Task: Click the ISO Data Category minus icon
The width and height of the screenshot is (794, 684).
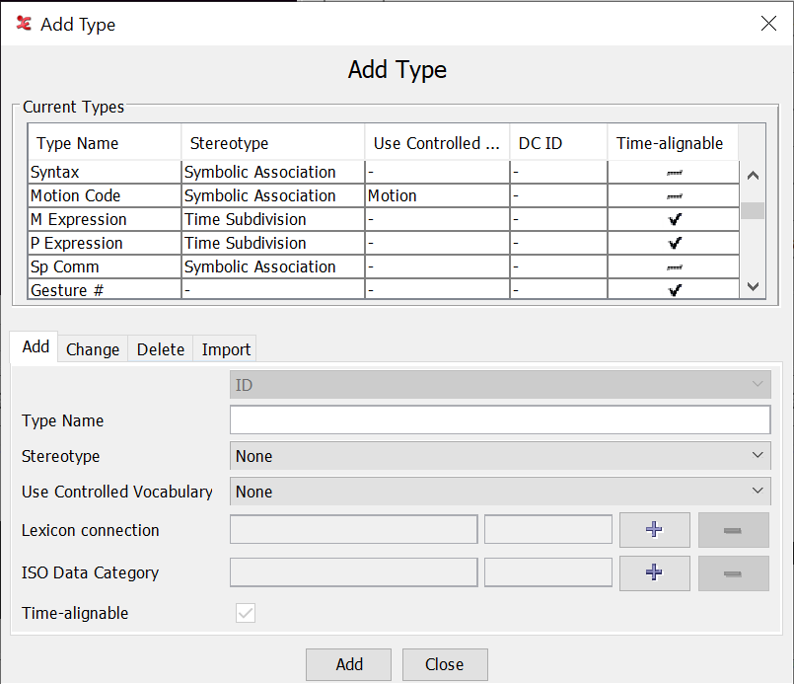Action: click(x=733, y=572)
